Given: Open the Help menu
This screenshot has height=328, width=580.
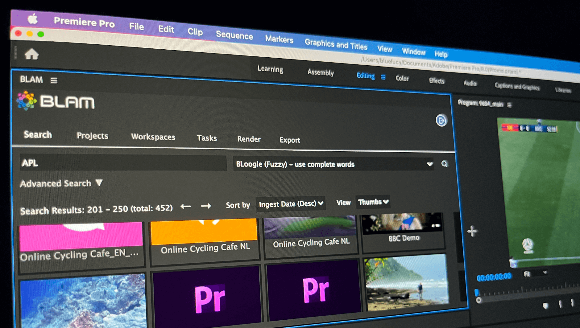Looking at the screenshot, I should coord(441,54).
